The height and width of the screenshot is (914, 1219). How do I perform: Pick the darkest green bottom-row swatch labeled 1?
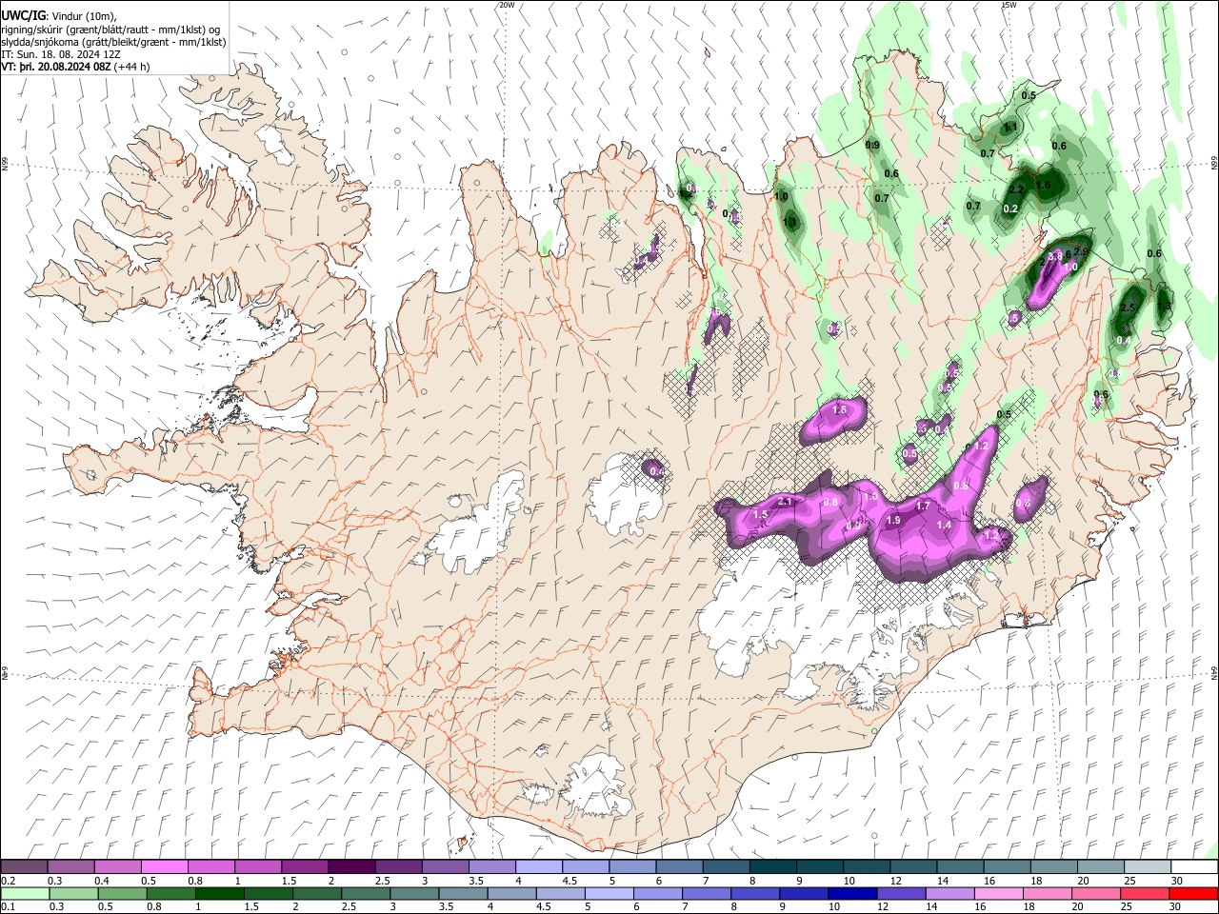(220, 894)
